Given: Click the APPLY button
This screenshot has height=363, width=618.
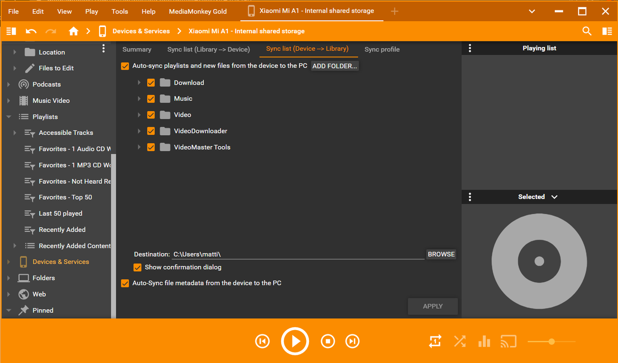Looking at the screenshot, I should pyautogui.click(x=433, y=306).
